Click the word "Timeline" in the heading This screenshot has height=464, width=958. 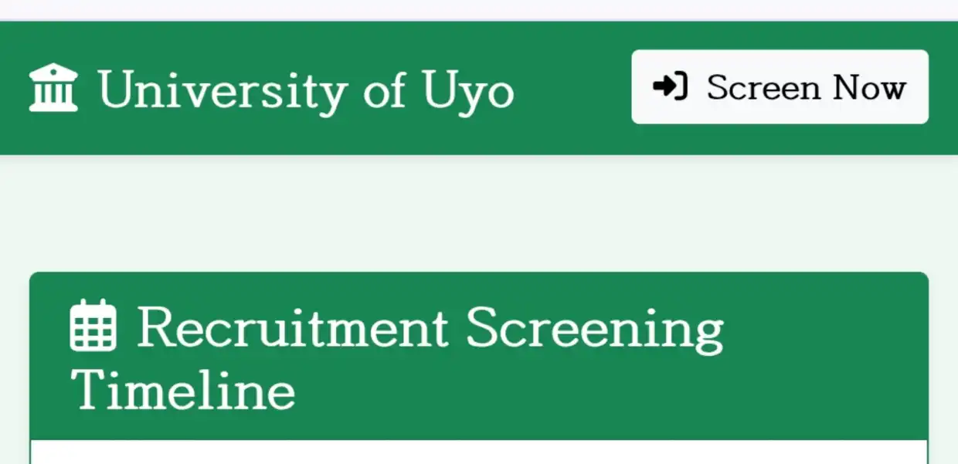click(183, 390)
